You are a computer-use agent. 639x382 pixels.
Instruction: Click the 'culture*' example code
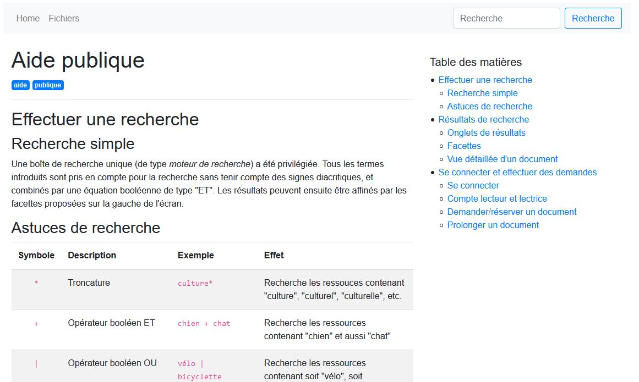pos(195,284)
